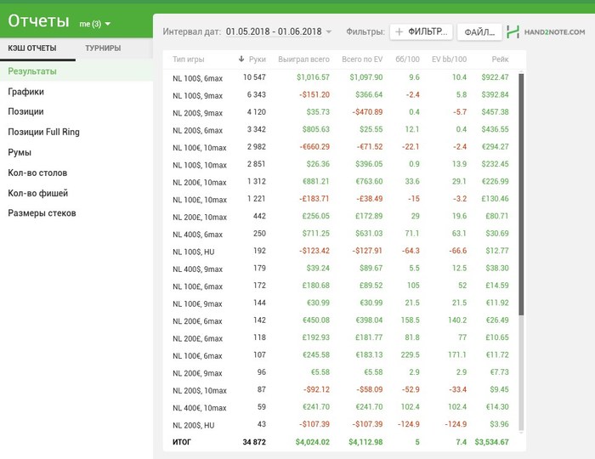Select the NL 100€, 10max row
This screenshot has height=459, width=595.
[340, 147]
